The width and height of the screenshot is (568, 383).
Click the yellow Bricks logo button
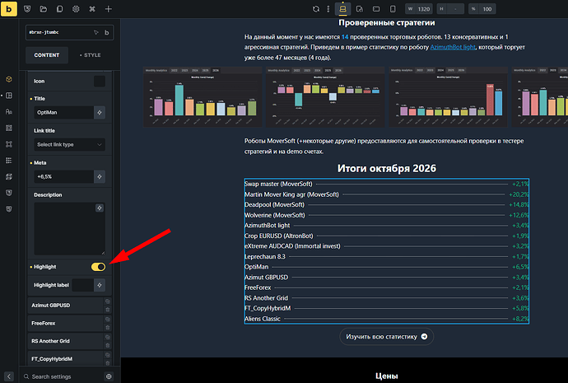pos(9,9)
